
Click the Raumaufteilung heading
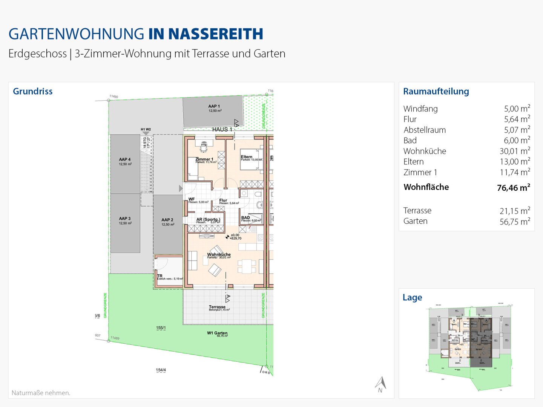[436, 91]
